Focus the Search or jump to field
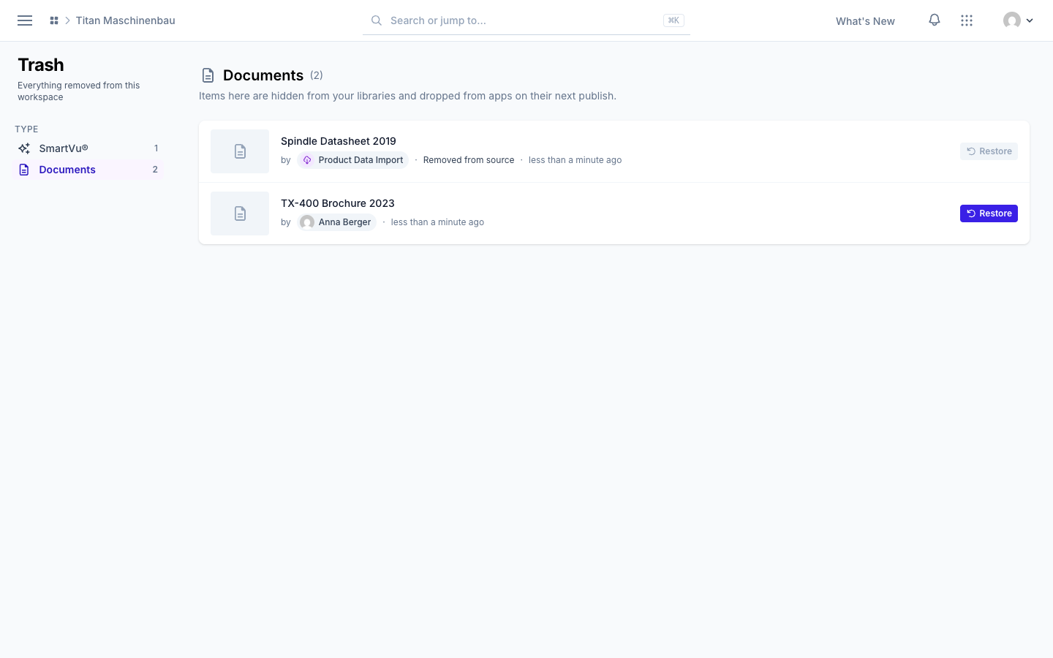 (x=526, y=20)
